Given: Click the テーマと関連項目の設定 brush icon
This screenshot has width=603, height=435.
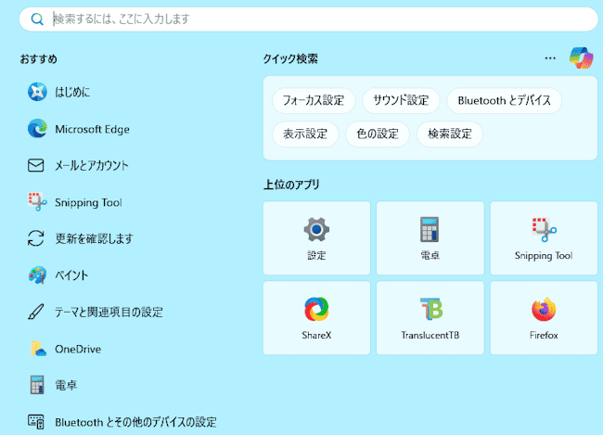Looking at the screenshot, I should pos(36,312).
